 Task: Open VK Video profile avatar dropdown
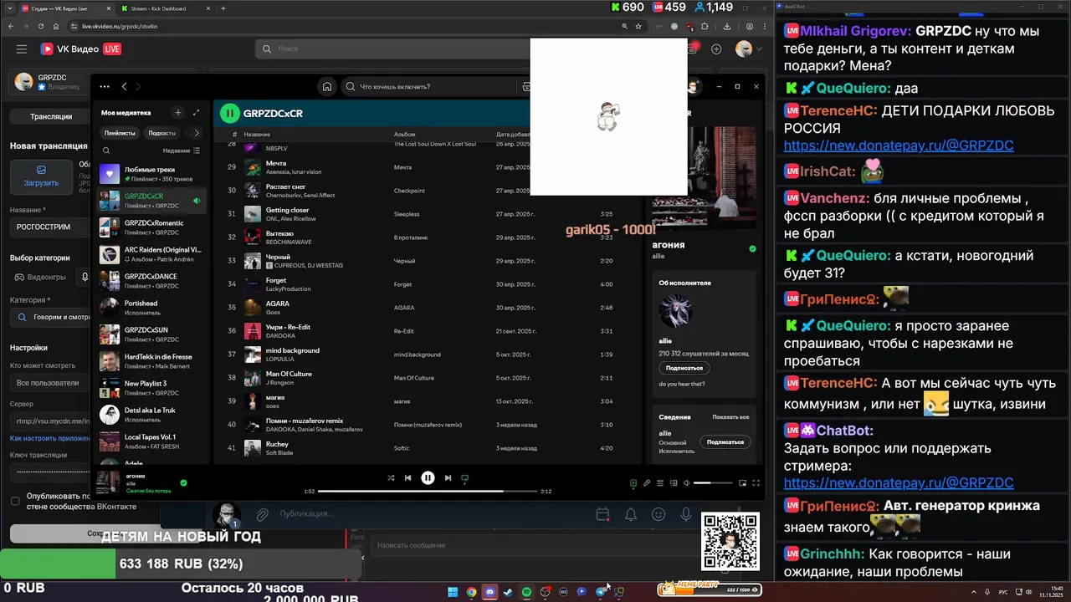[x=747, y=49]
